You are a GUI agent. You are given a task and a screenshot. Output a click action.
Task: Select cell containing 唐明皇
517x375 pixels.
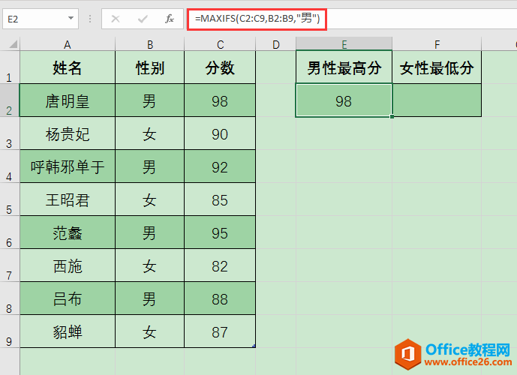pyautogui.click(x=68, y=100)
